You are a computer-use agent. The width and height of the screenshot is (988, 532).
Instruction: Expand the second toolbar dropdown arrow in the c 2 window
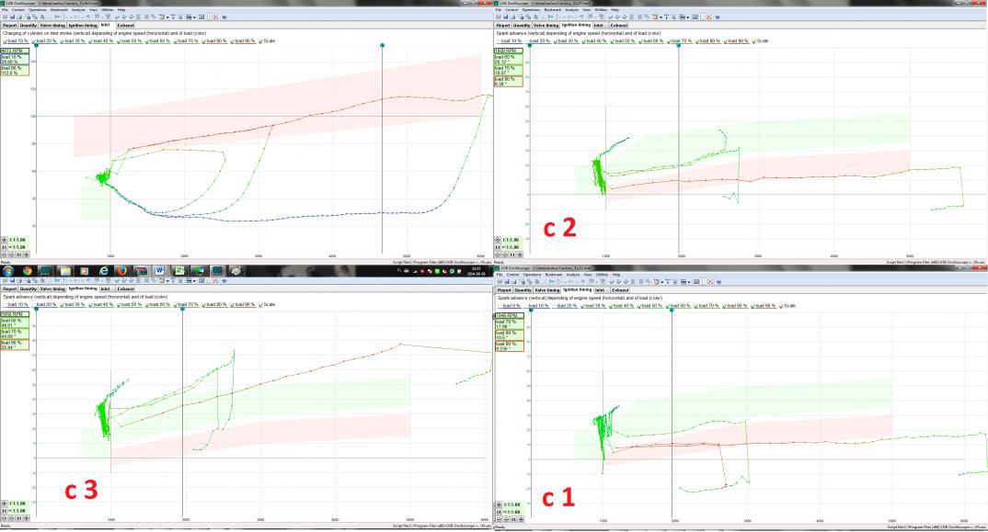[687, 17]
